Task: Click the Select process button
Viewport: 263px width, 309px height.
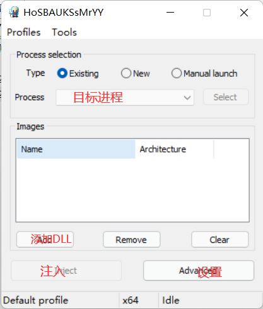Action: coord(226,97)
